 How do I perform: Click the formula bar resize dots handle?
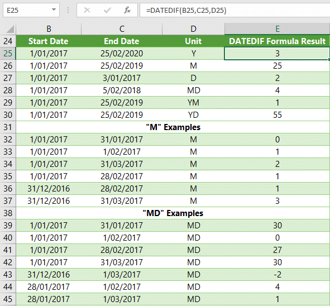[x=68, y=10]
